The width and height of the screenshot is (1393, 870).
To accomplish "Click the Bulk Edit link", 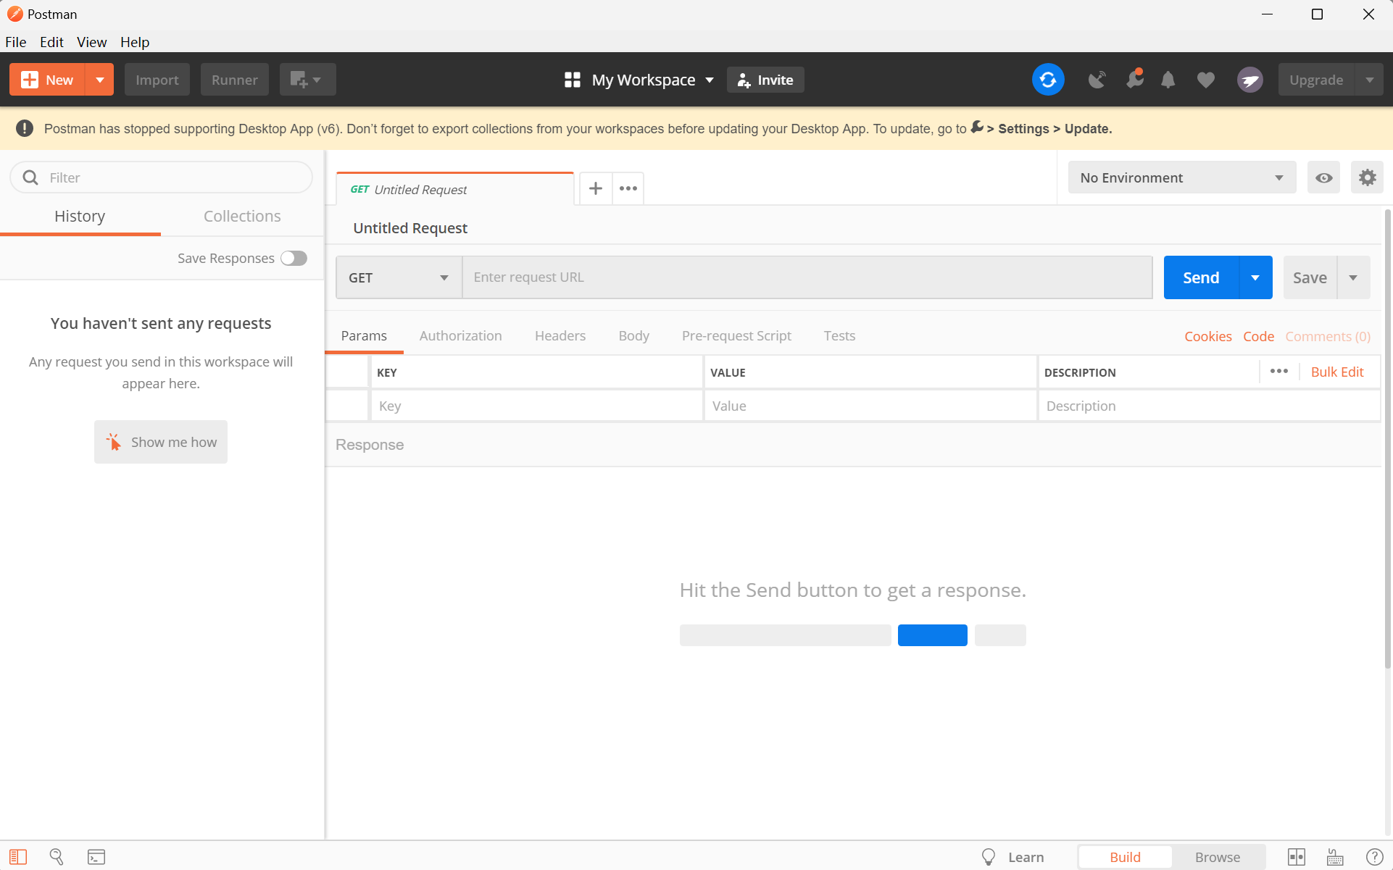I will (x=1336, y=372).
